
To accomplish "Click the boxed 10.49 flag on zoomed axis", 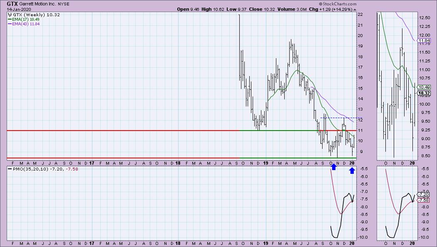I will (425, 87).
